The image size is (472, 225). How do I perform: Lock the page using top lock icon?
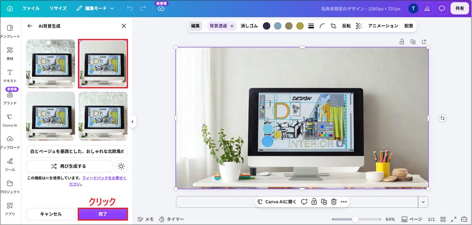point(402,42)
